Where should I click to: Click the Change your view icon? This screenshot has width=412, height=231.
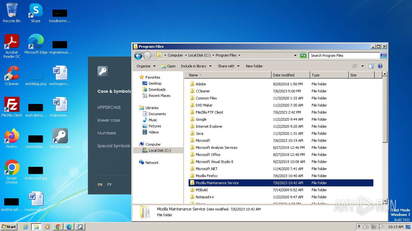click(355, 66)
